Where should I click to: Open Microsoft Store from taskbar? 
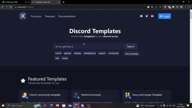[64, 105]
